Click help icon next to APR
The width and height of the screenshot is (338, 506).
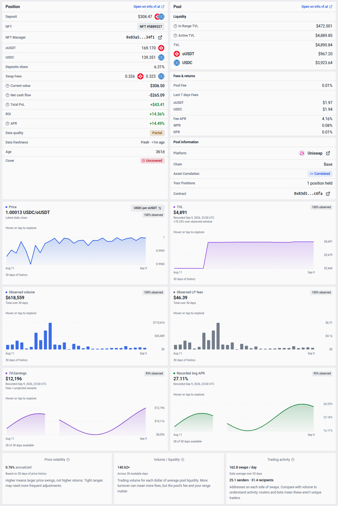tap(7, 124)
